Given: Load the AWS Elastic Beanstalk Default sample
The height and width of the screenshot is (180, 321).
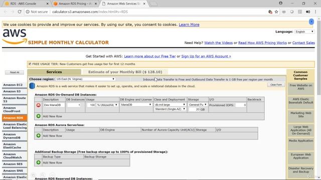Looking at the screenshot, I should pos(301,102).
